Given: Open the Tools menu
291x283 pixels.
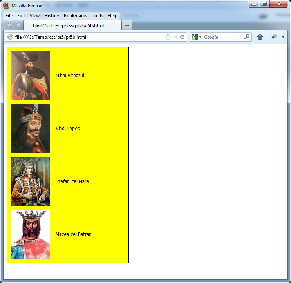Looking at the screenshot, I should 97,16.
